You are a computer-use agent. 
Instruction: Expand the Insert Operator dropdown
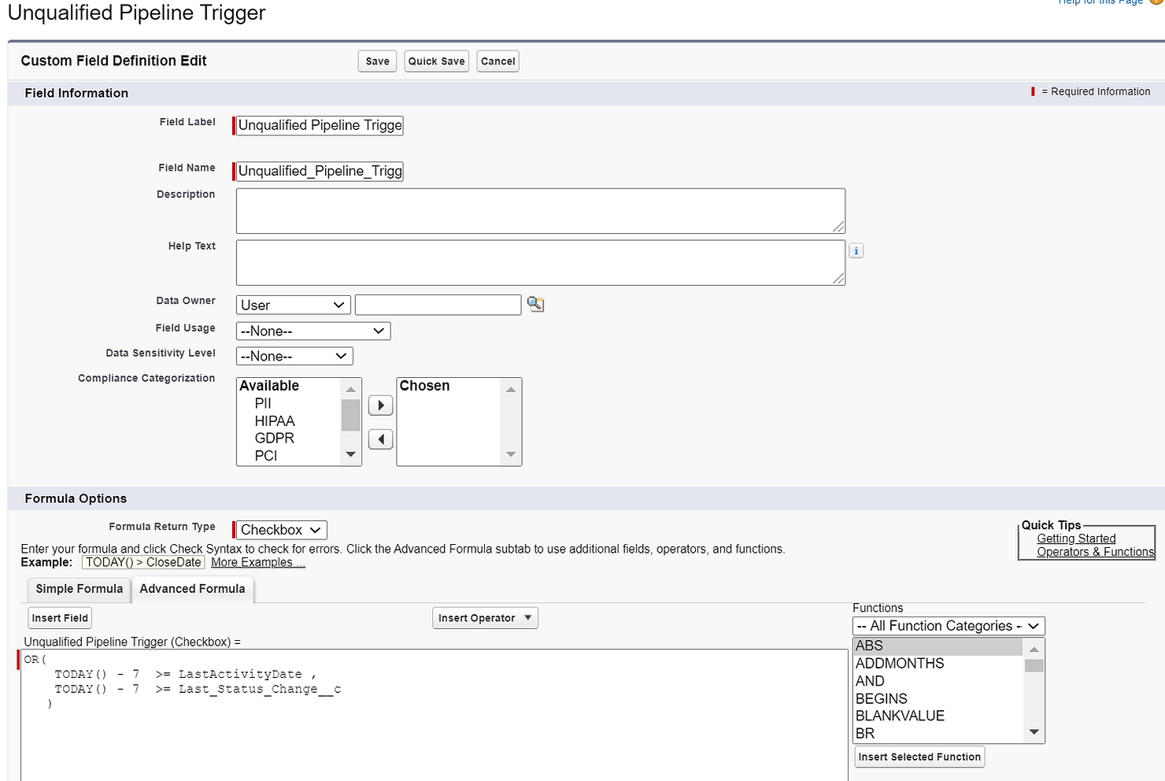(485, 617)
